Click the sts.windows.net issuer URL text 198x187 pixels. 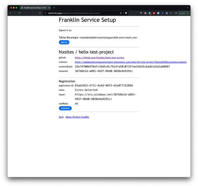coord(106,97)
